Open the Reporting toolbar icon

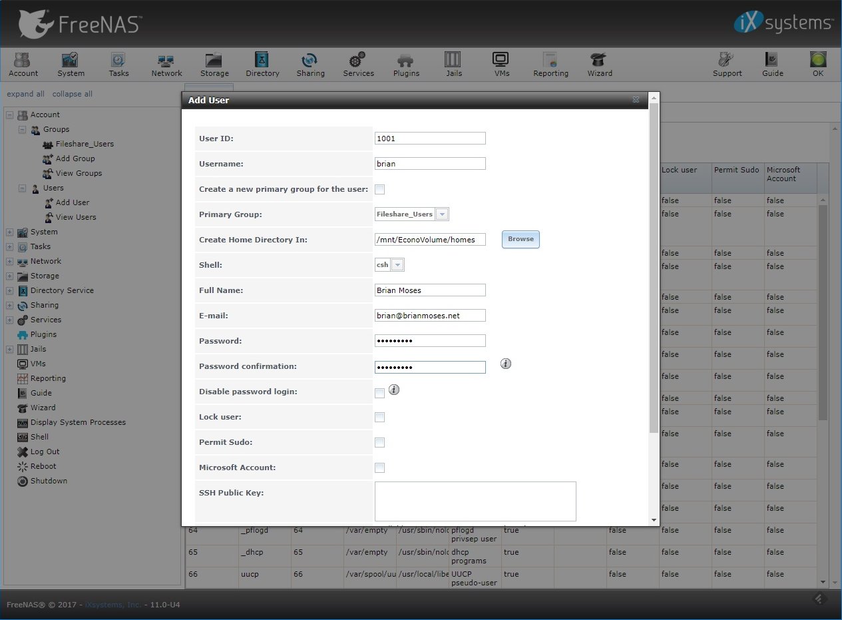point(550,65)
